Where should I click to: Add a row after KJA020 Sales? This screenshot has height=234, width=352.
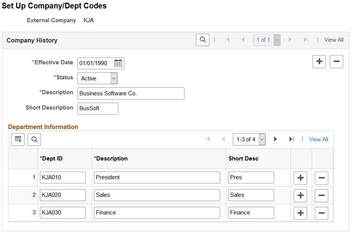(x=300, y=195)
